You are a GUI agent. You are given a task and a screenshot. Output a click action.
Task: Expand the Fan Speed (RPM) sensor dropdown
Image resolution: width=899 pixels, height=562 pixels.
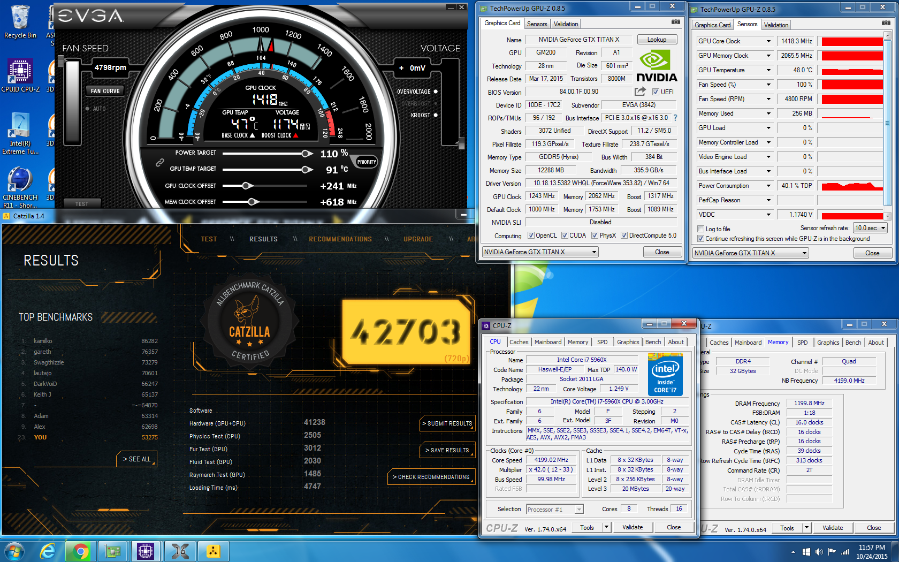(x=768, y=99)
